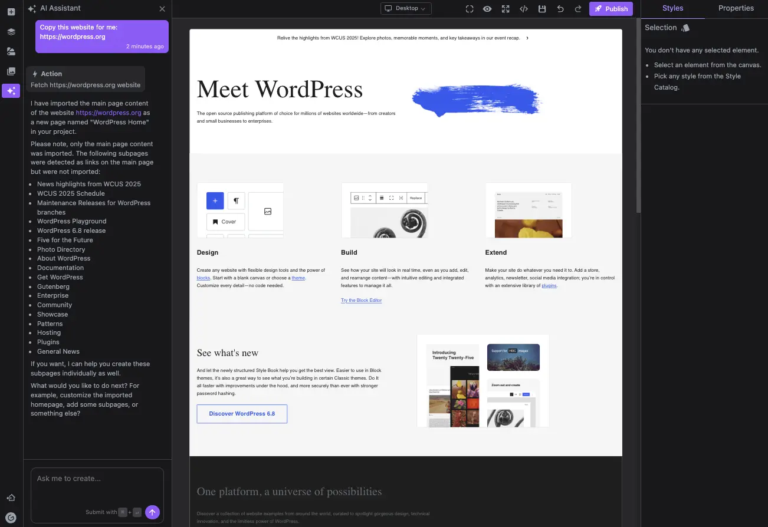Viewport: 768px width, 527px height.
Task: Open the https://wordpress.org link in assistant reply
Action: point(109,113)
